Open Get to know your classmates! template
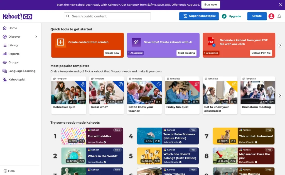This screenshot has height=175, width=285. click(220, 95)
